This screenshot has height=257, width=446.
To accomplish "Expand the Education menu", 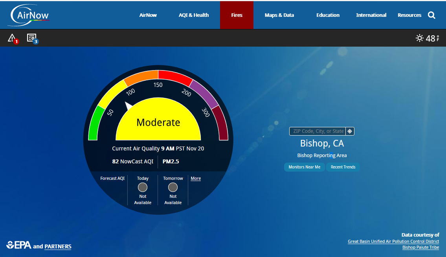I will point(328,15).
